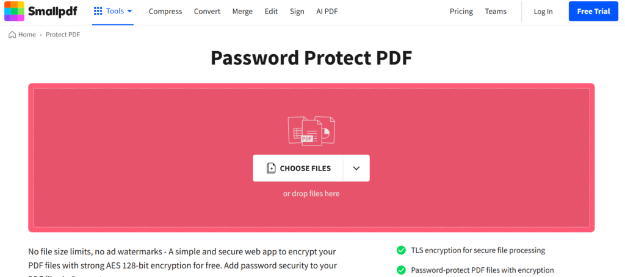
Task: Open the file source dropdown chevron
Action: 356,168
